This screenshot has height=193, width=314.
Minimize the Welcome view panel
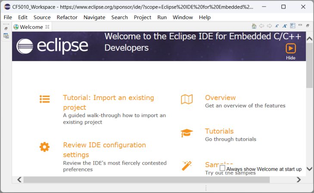coord(300,25)
